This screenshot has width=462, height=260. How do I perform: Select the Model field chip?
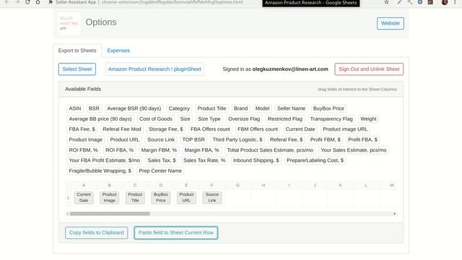262,108
